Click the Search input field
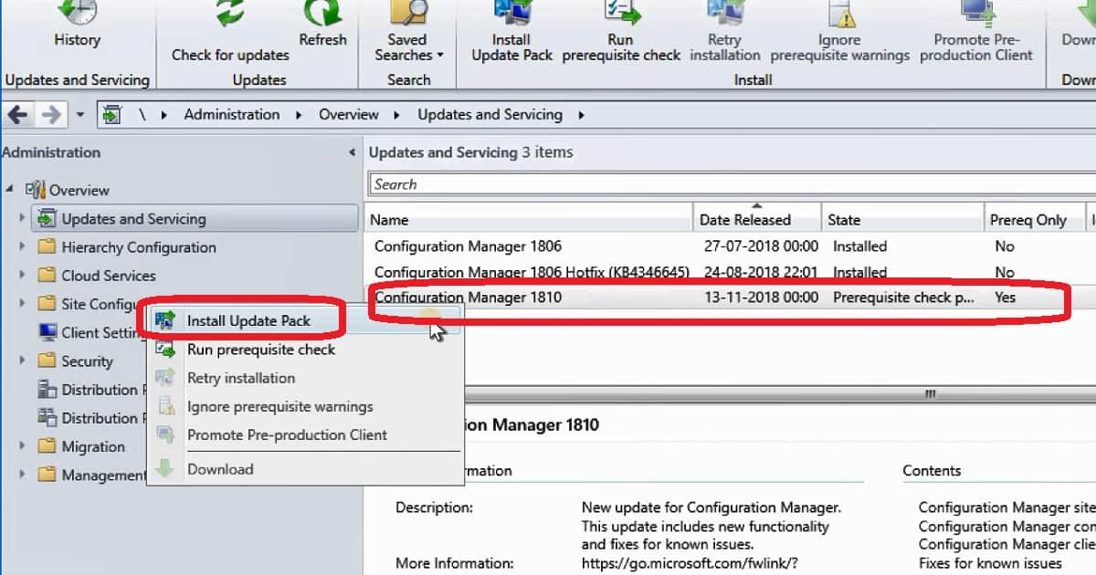Image resolution: width=1096 pixels, height=575 pixels. (x=732, y=184)
